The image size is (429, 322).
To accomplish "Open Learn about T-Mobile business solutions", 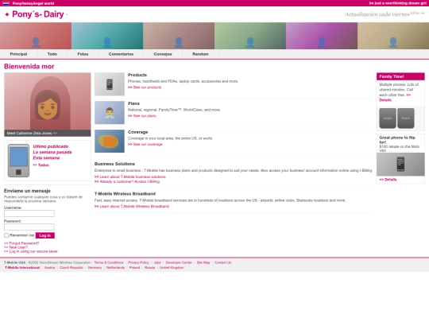I will click(x=130, y=177).
